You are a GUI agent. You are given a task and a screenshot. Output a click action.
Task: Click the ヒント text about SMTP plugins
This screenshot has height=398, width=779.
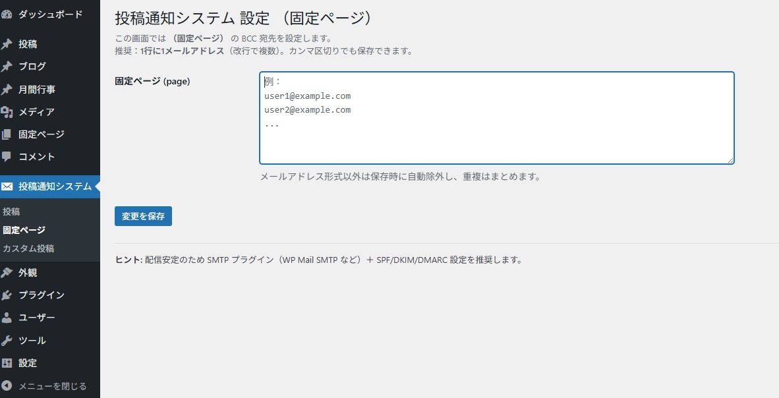(318, 260)
